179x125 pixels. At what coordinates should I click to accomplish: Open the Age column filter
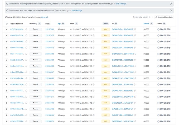pyautogui.click(x=63, y=24)
